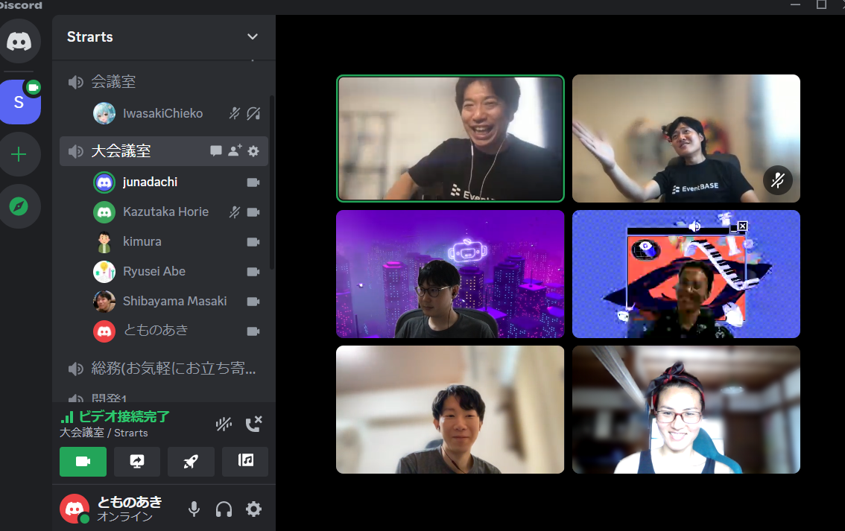Image resolution: width=845 pixels, height=531 pixels.
Task: Open 大会議室 channel settings gear
Action: click(253, 151)
